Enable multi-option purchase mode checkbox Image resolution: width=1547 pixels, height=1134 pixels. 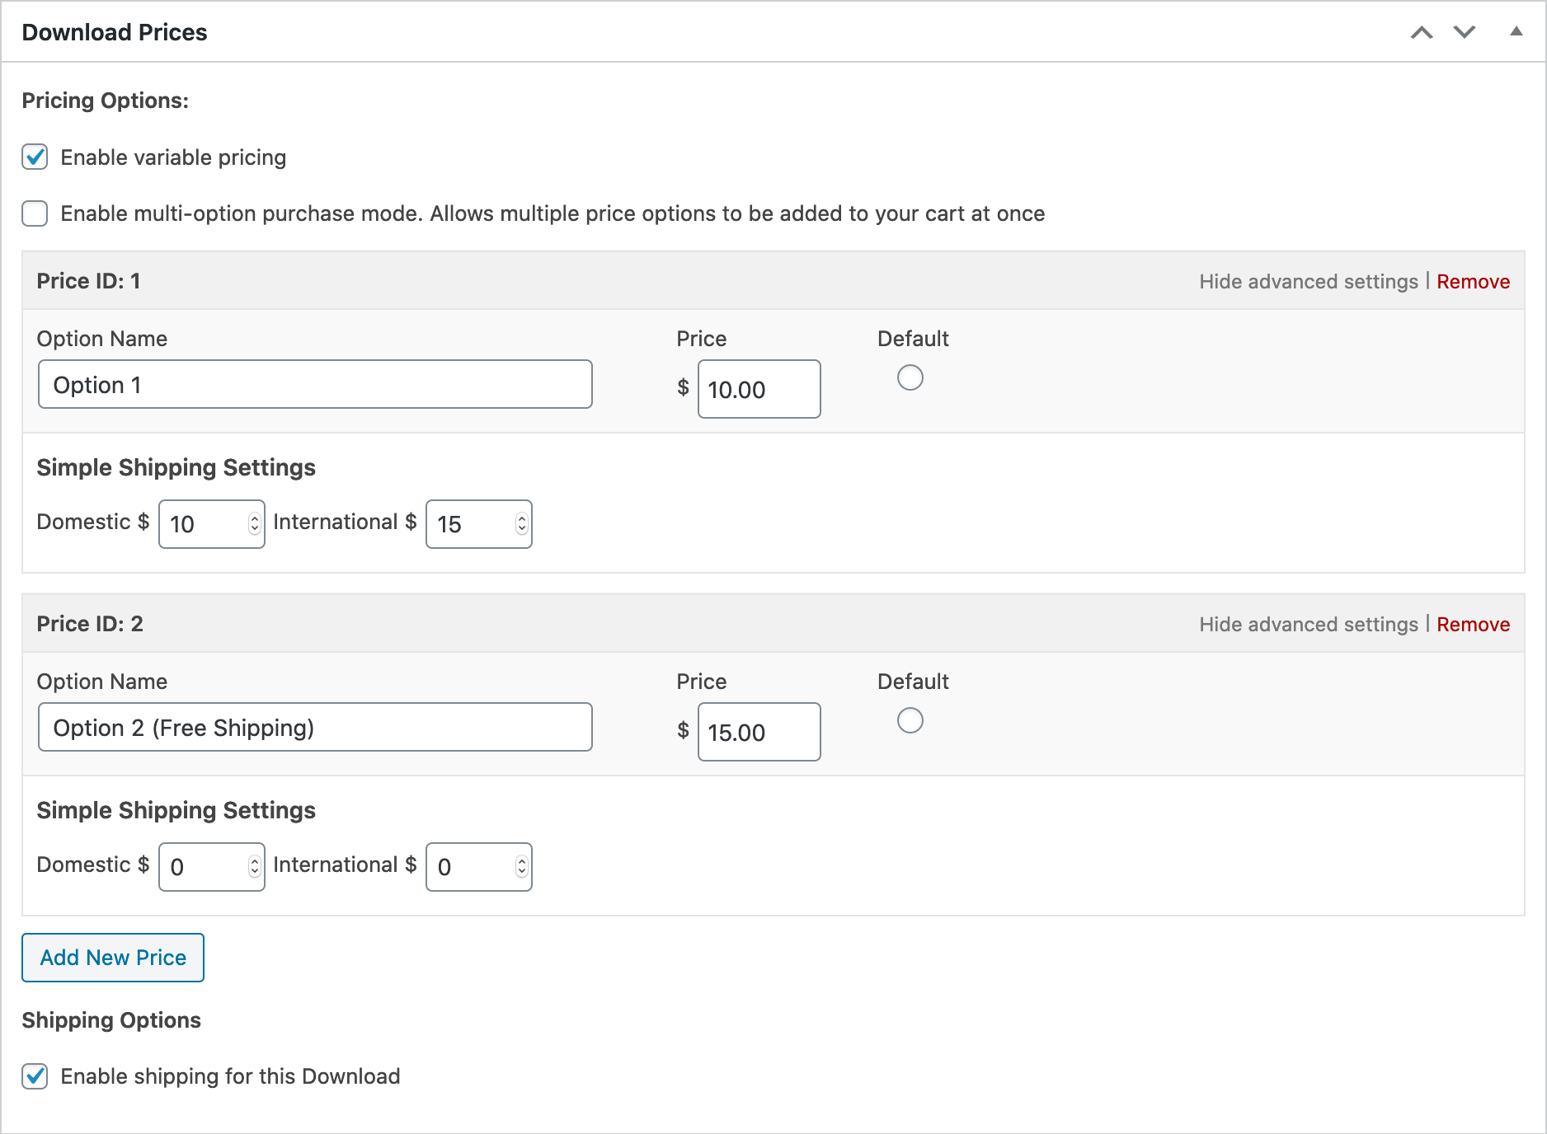click(35, 213)
